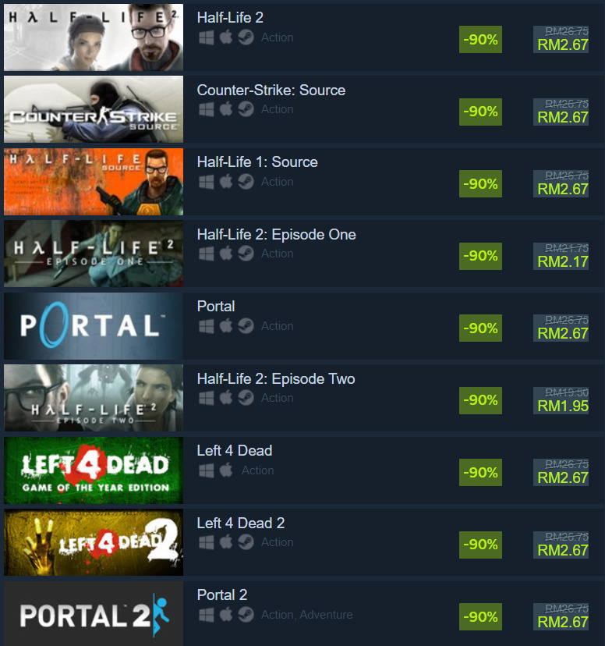
Task: Open the Half-Life 2 game title
Action: pos(230,18)
